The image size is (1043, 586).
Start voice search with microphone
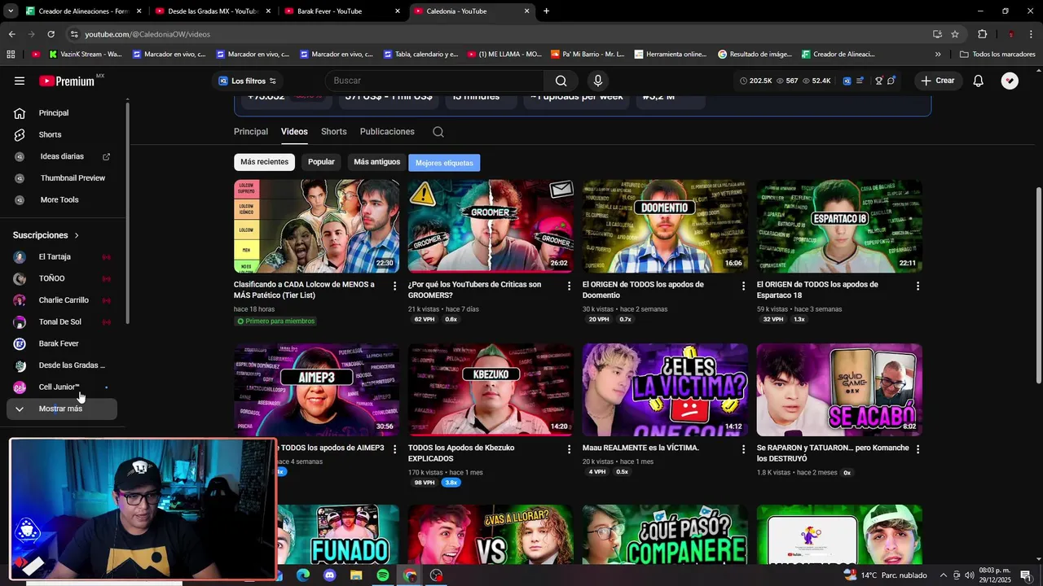pyautogui.click(x=598, y=81)
